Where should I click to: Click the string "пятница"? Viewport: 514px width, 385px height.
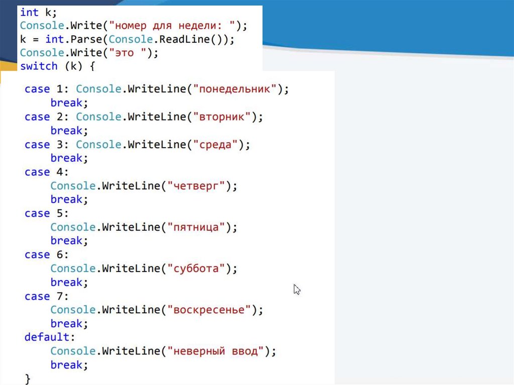pos(196,227)
